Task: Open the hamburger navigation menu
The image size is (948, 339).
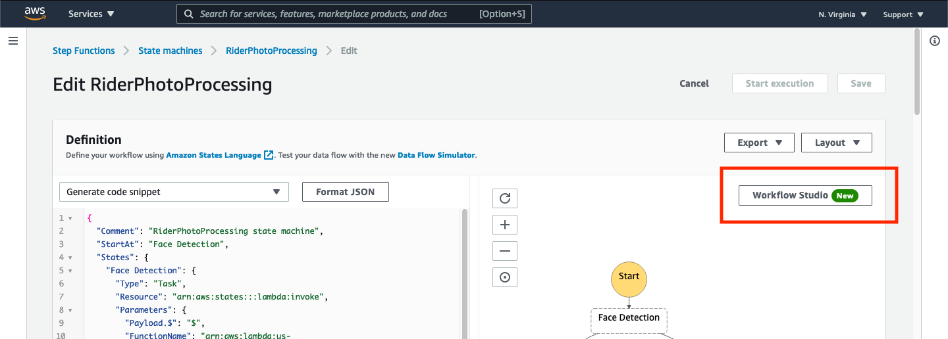Action: pyautogui.click(x=13, y=41)
